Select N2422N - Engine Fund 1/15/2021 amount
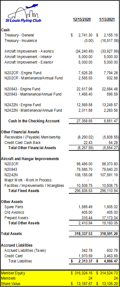120x287 pixels. click(110, 105)
